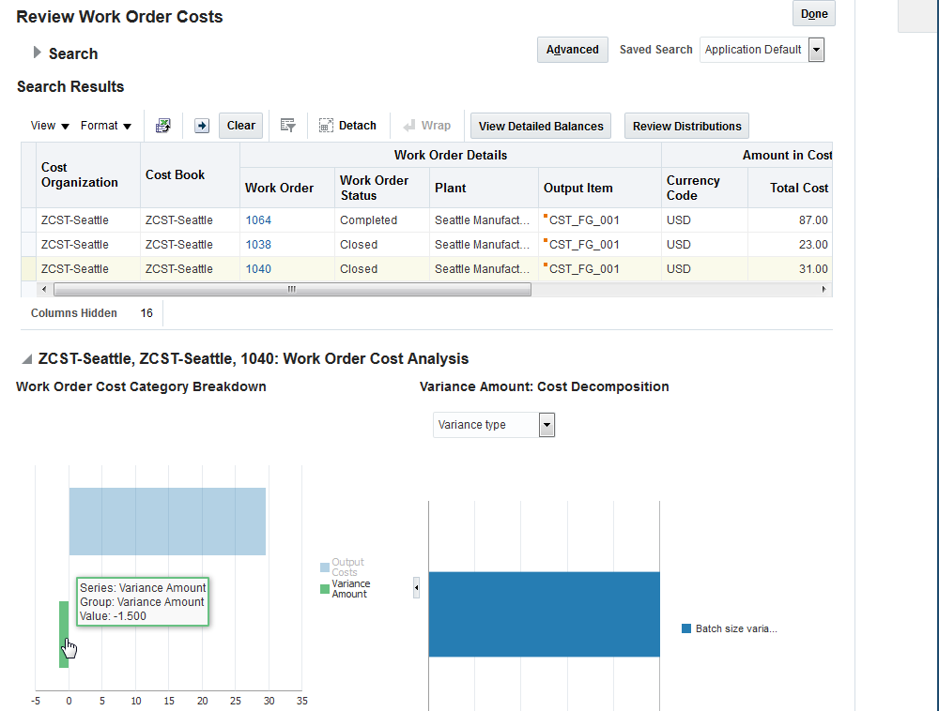This screenshot has height=711, width=939.
Task: Collapse the Work Order Cost Analysis section
Action: pyautogui.click(x=27, y=359)
